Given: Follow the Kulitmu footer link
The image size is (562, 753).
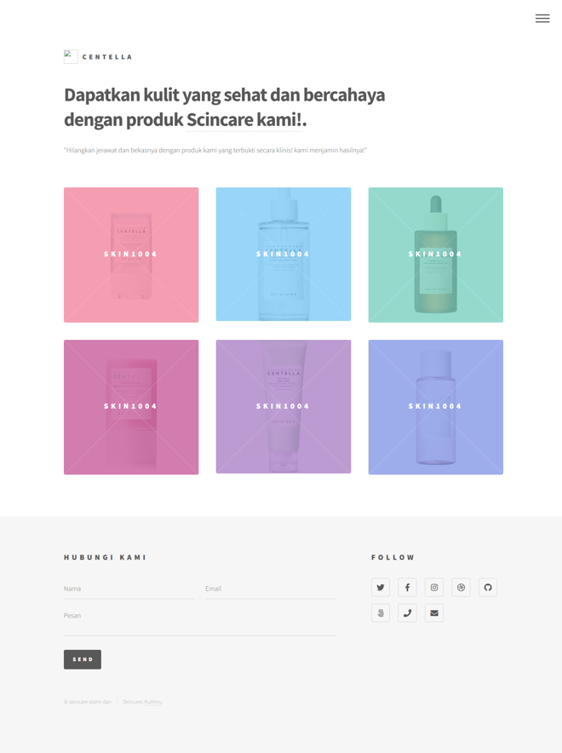Looking at the screenshot, I should point(153,702).
